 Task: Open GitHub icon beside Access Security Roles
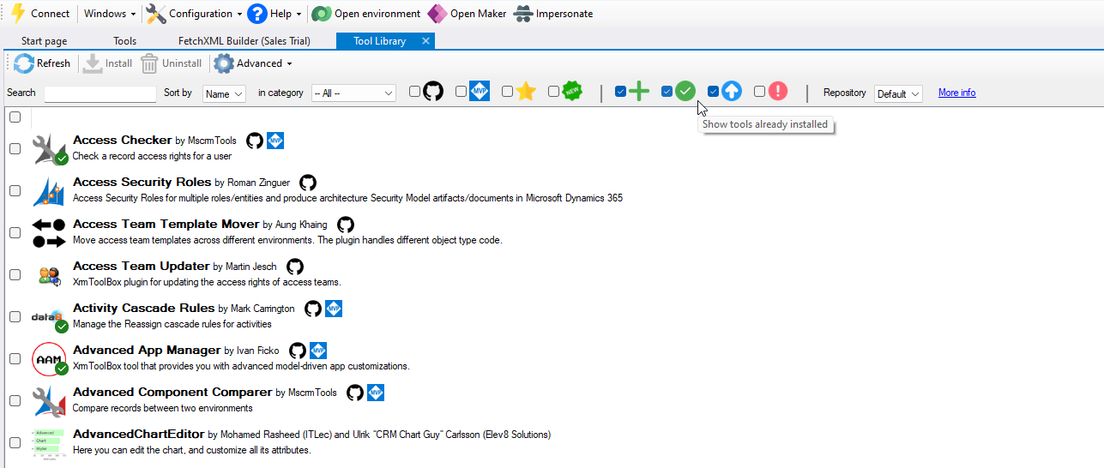pos(308,183)
